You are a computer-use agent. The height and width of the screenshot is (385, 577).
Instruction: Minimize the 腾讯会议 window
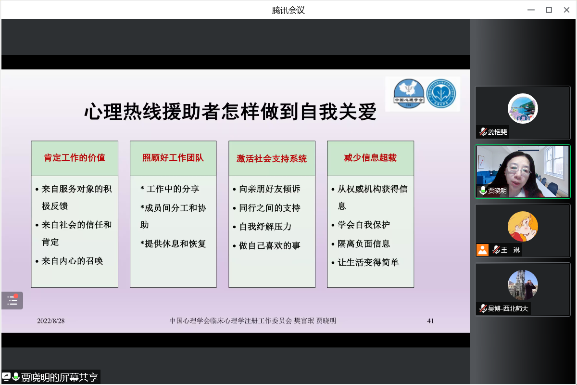(530, 10)
